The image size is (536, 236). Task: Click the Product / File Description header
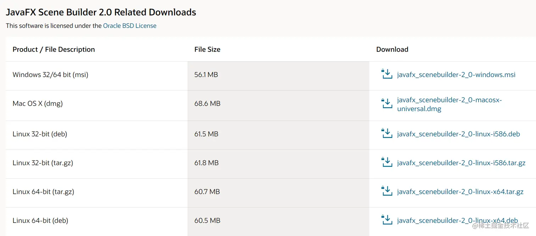[54, 50]
